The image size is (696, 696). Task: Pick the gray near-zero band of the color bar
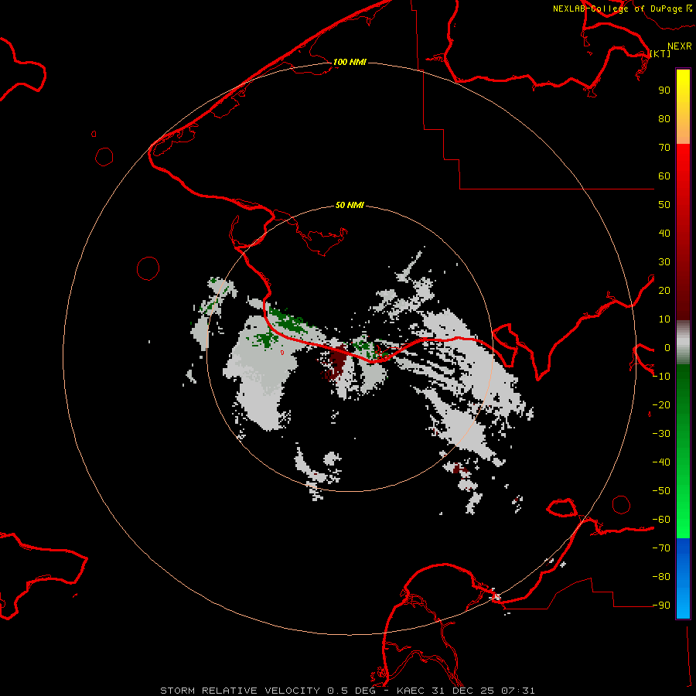point(683,343)
